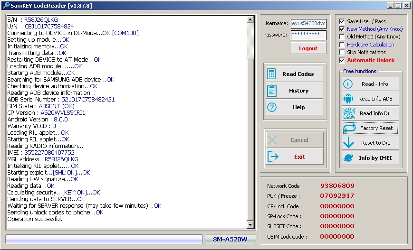Image resolution: width=413 pixels, height=250 pixels.
Task: Click the log scrollbar up arrow
Action: click(250, 19)
